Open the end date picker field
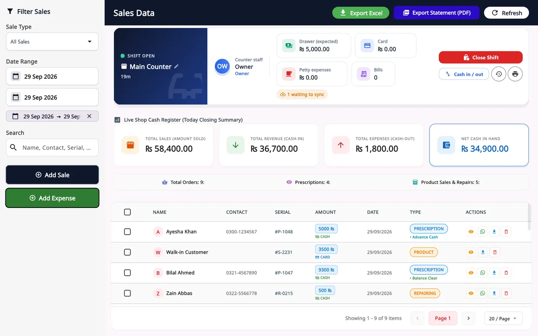Screen dimensions: 538x336 [x=52, y=97]
